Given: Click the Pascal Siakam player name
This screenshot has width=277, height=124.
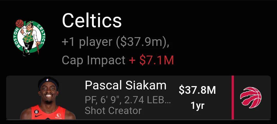Looking at the screenshot, I should pyautogui.click(x=125, y=85).
